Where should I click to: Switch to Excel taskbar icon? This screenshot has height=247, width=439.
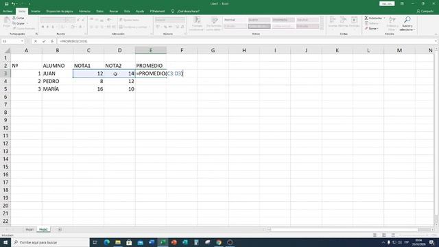coord(163,242)
